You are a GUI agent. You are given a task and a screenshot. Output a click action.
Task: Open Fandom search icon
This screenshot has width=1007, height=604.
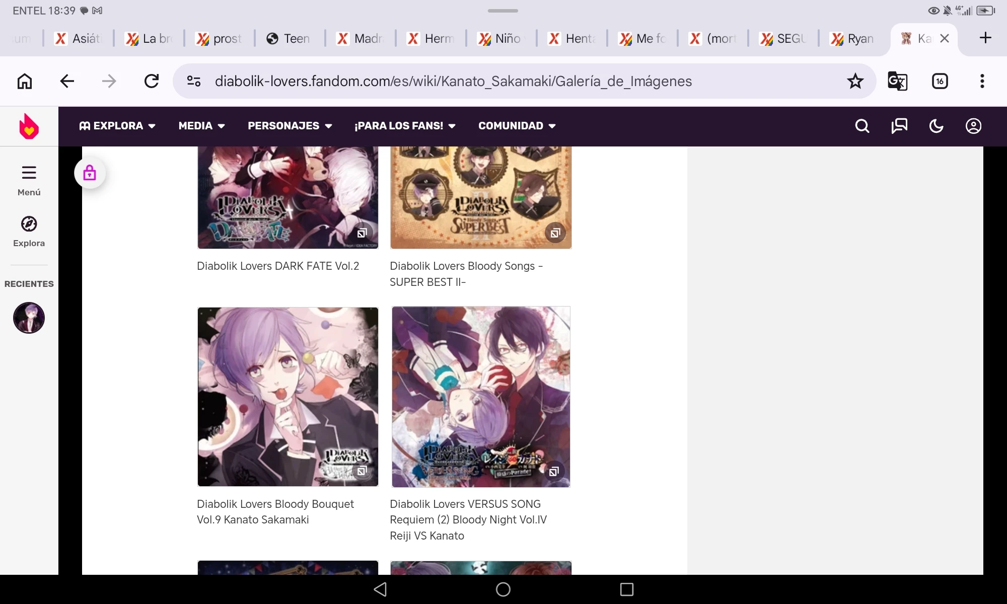point(862,126)
